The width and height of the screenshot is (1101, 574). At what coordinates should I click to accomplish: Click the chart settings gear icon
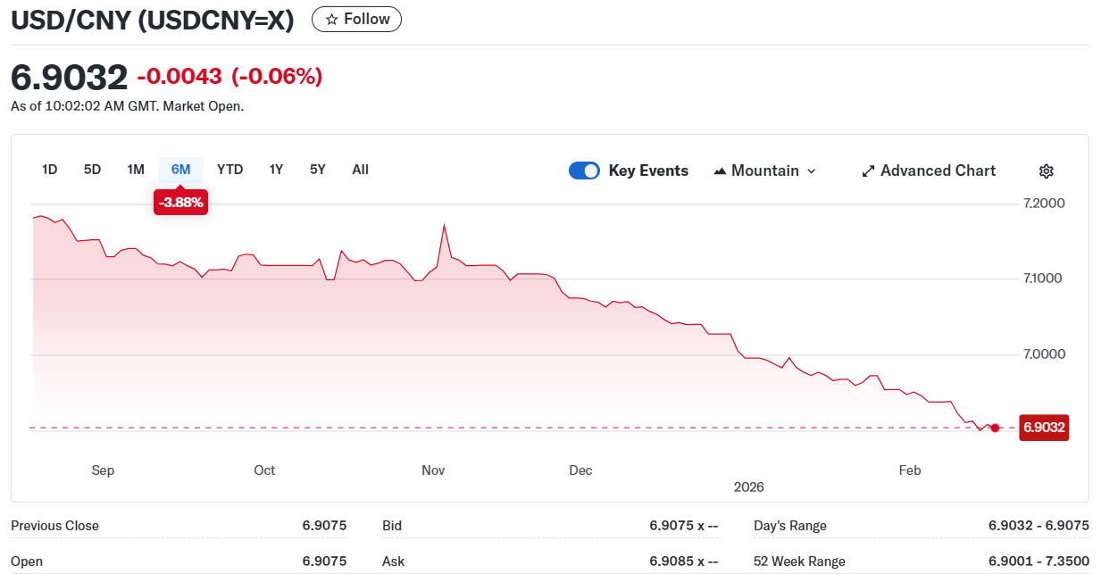(1047, 171)
